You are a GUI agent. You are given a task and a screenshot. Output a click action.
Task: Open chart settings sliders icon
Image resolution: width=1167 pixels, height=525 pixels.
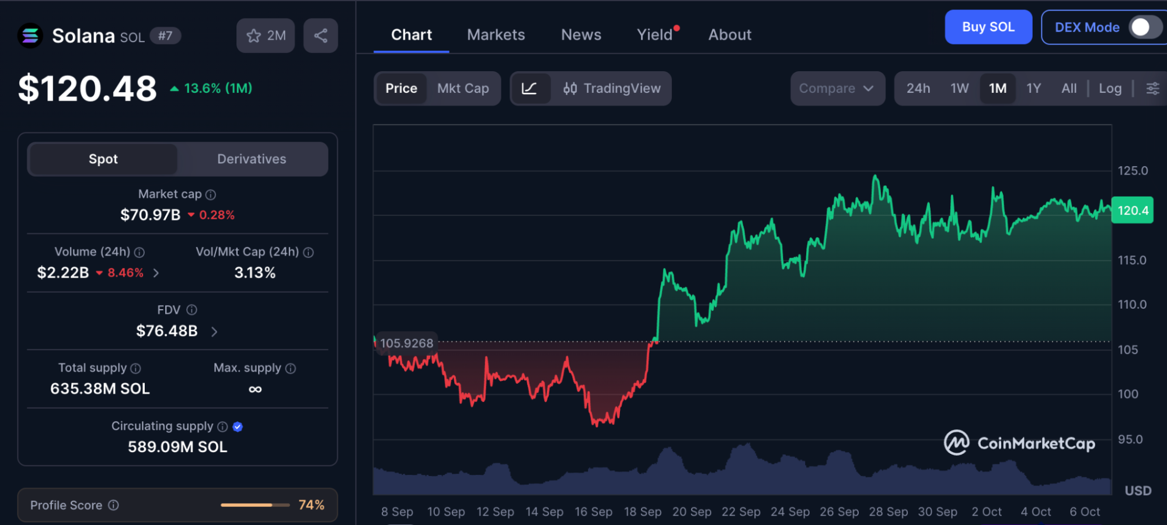tap(1152, 89)
